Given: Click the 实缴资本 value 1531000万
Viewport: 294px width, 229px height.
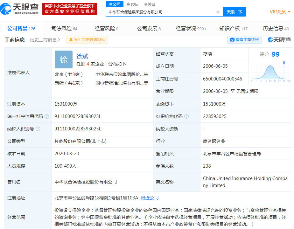Looking at the screenshot, I should point(214,104).
